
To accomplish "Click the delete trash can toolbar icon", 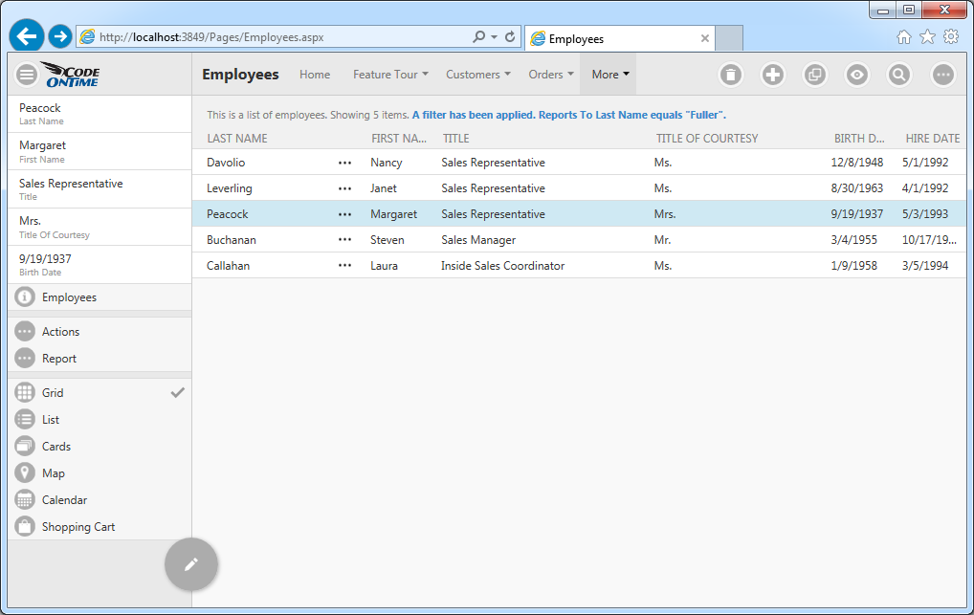I will pos(731,76).
